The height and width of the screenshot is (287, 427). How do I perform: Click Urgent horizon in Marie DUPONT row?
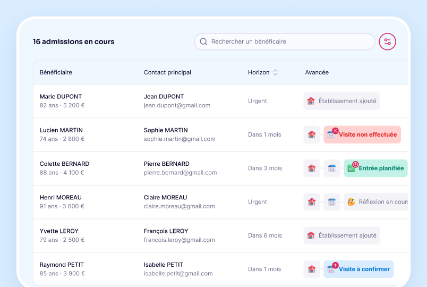(258, 101)
